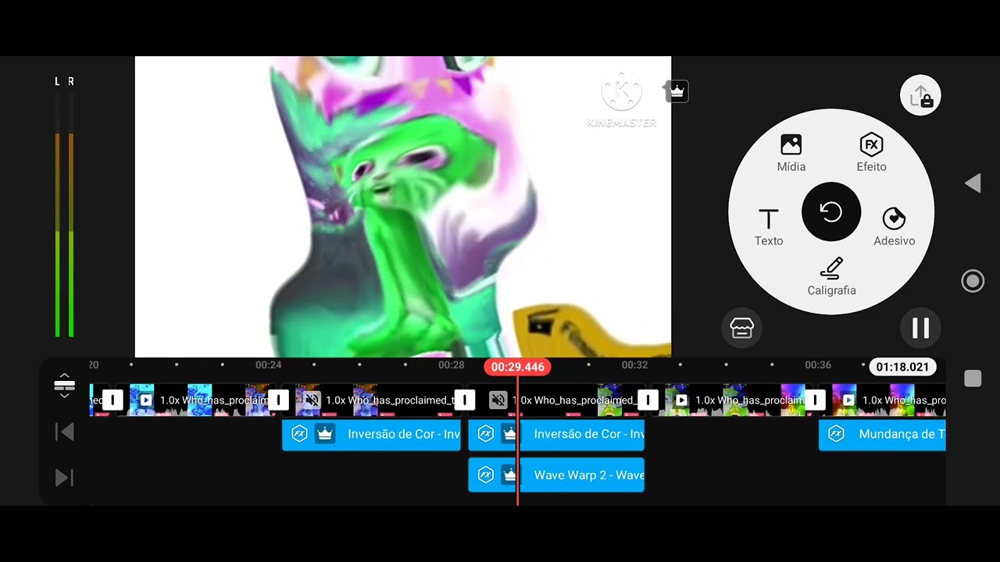Add a Texto layer
The image size is (1000, 562).
pos(769,227)
